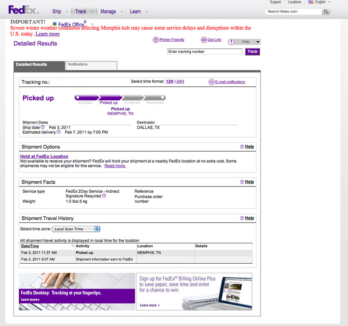Open E-mail notifications link
Screen dimensions: 348x326
(230, 82)
